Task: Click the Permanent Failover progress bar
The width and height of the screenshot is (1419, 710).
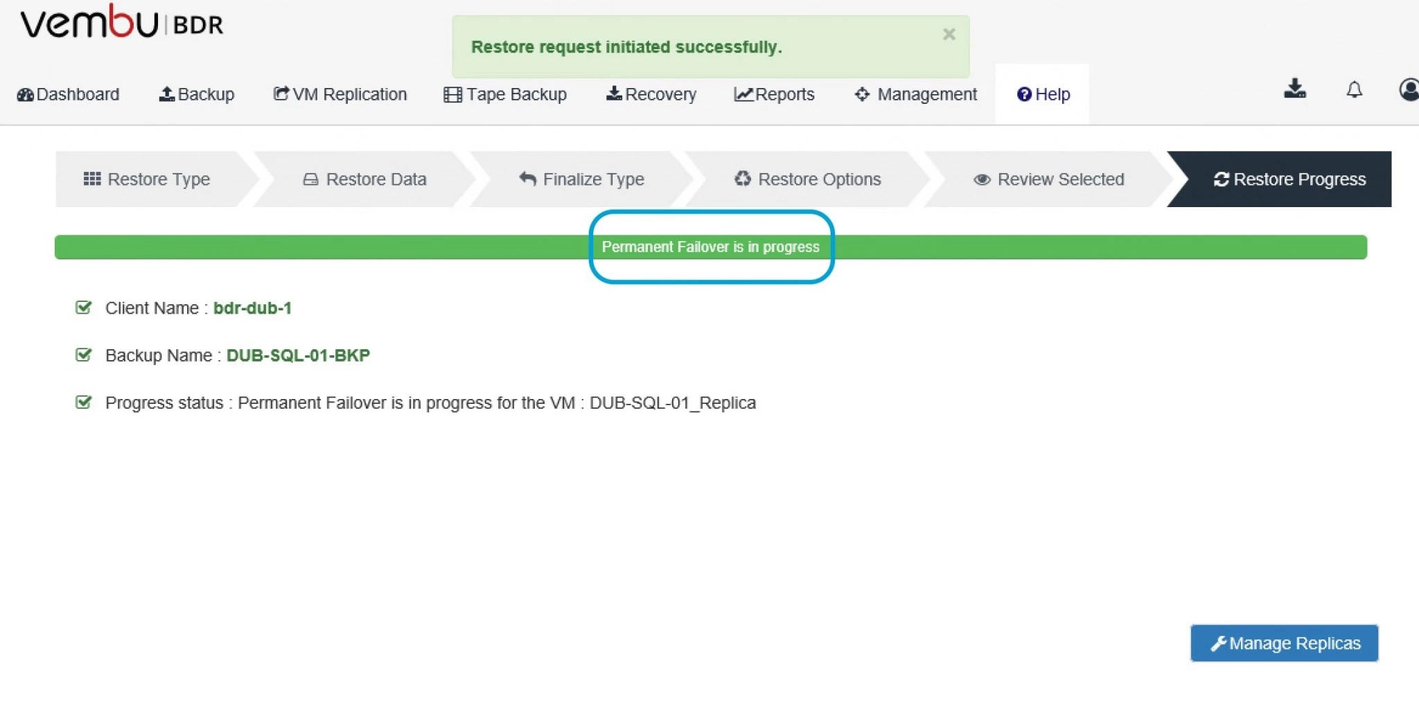Action: click(x=711, y=247)
